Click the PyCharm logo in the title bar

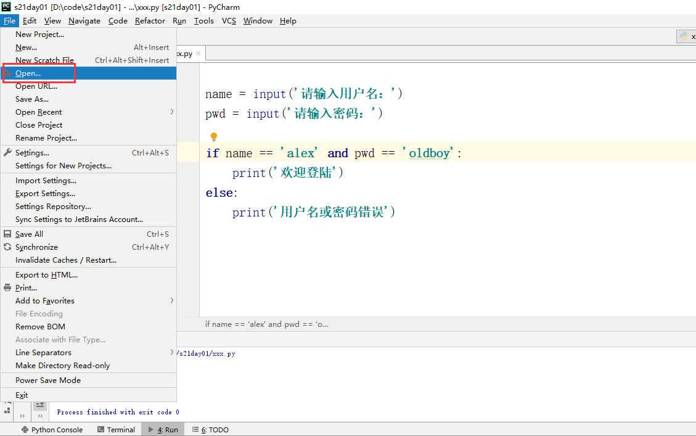tap(6, 6)
